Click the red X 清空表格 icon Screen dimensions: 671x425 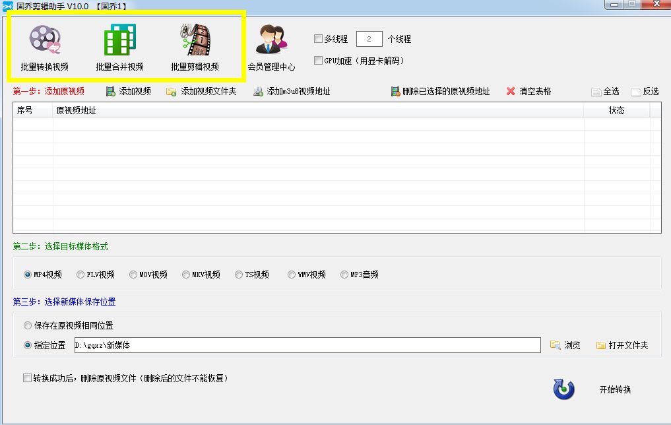pos(511,91)
